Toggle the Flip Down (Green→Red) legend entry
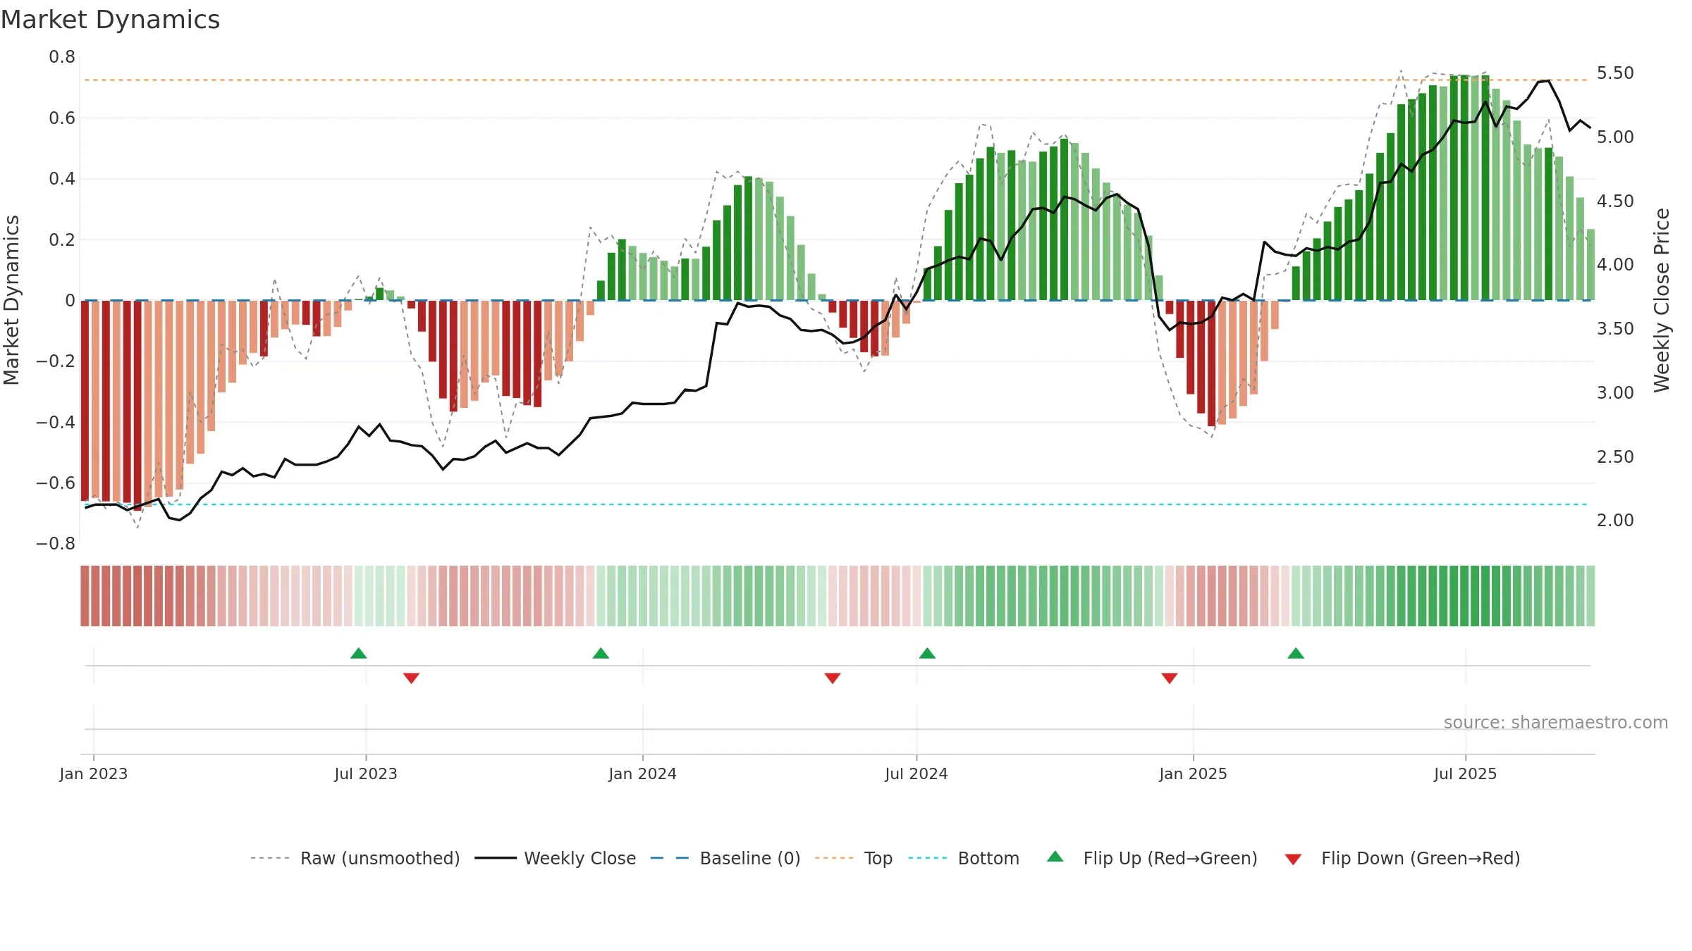 coord(1402,858)
